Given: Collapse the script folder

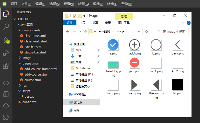Looking at the screenshot, I should click(x=20, y=91).
